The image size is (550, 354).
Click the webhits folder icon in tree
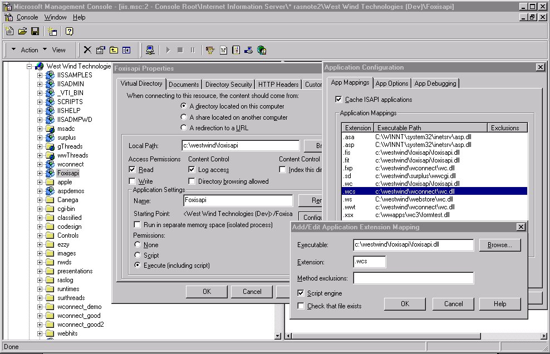(51, 333)
